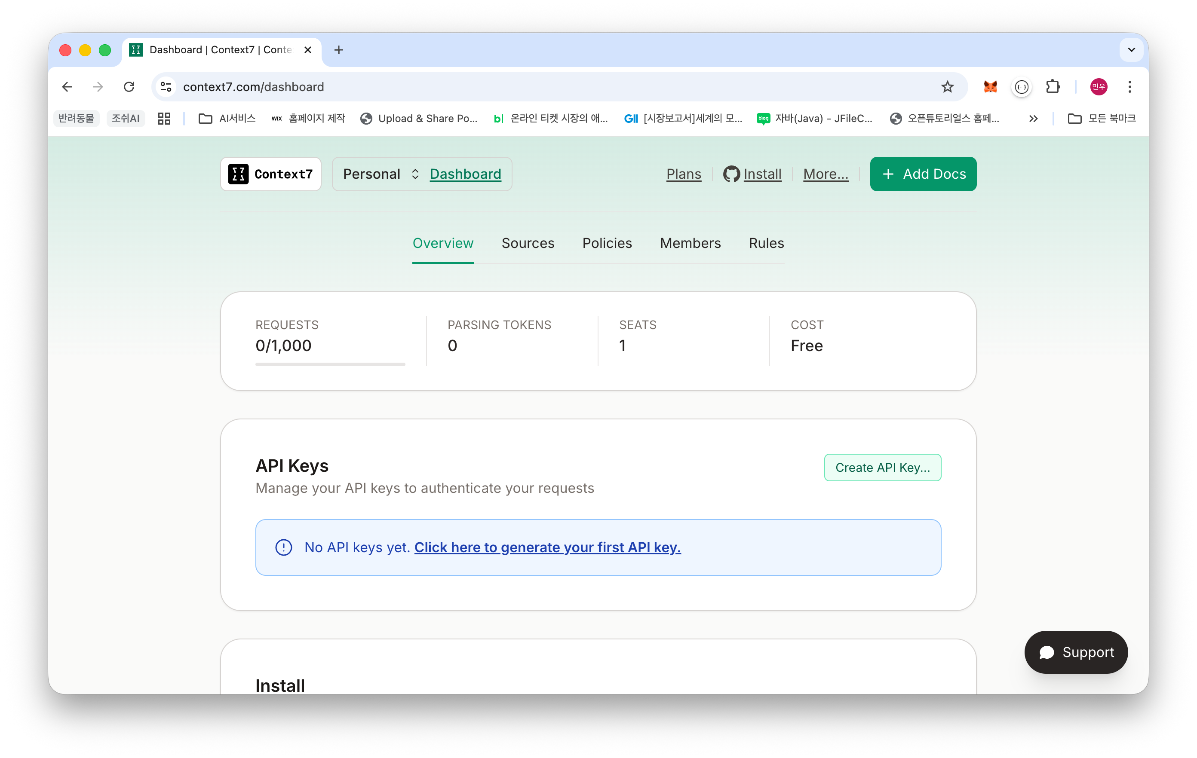This screenshot has width=1197, height=758.
Task: Open Chrome's three-dot menu
Action: click(x=1130, y=87)
